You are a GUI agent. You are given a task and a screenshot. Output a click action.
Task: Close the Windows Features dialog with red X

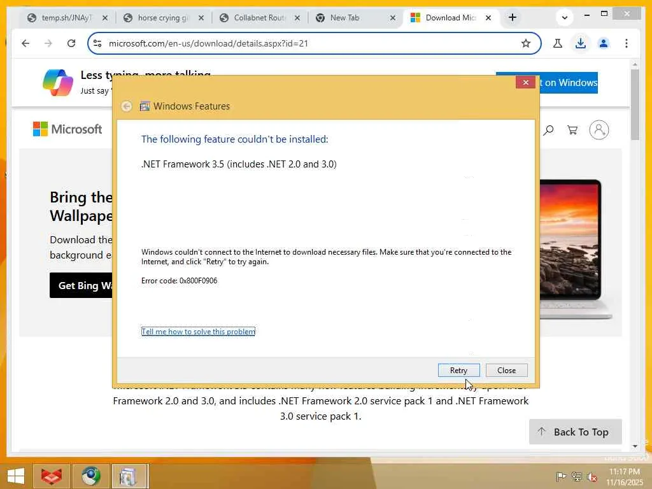(525, 82)
